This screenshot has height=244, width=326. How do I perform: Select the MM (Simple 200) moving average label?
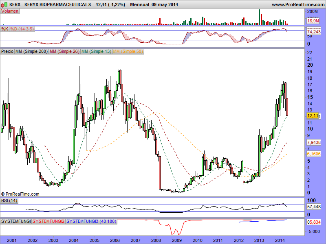point(32,51)
